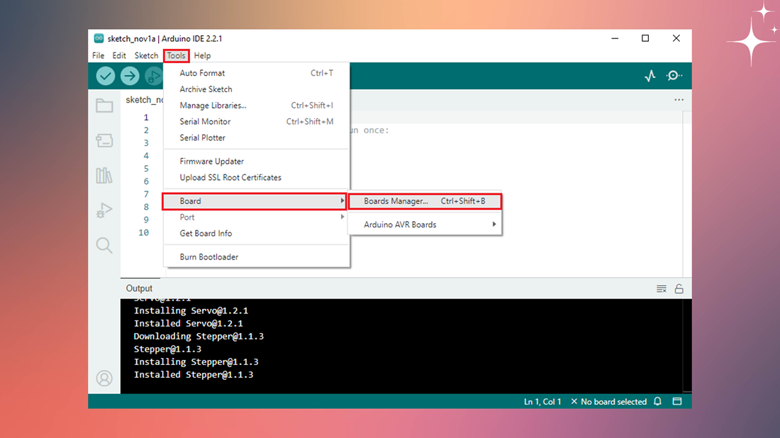The image size is (780, 438).
Task: Open the Library Manager books icon
Action: pyautogui.click(x=104, y=176)
